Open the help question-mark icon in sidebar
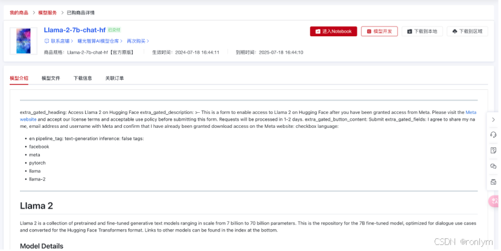Viewport: 501px width, 251px height. coord(493,150)
